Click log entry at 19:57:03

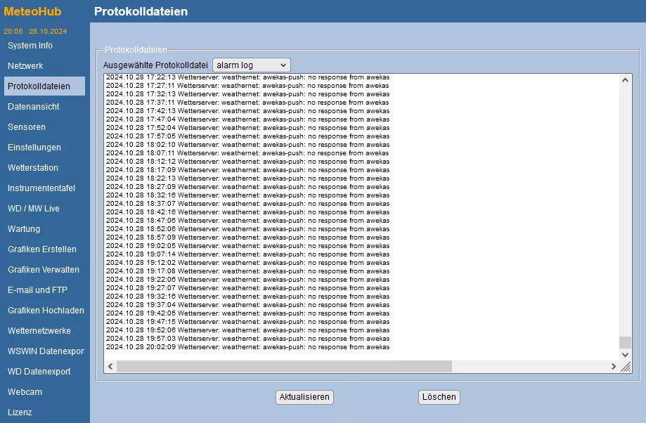(x=247, y=339)
